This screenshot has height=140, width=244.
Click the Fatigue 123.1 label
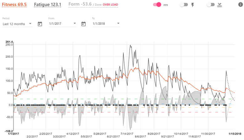47,5
